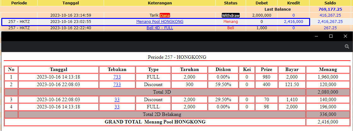This screenshot has width=353, height=131.
Task: Select the 140,000 menang amount
Action: pos(328,100)
